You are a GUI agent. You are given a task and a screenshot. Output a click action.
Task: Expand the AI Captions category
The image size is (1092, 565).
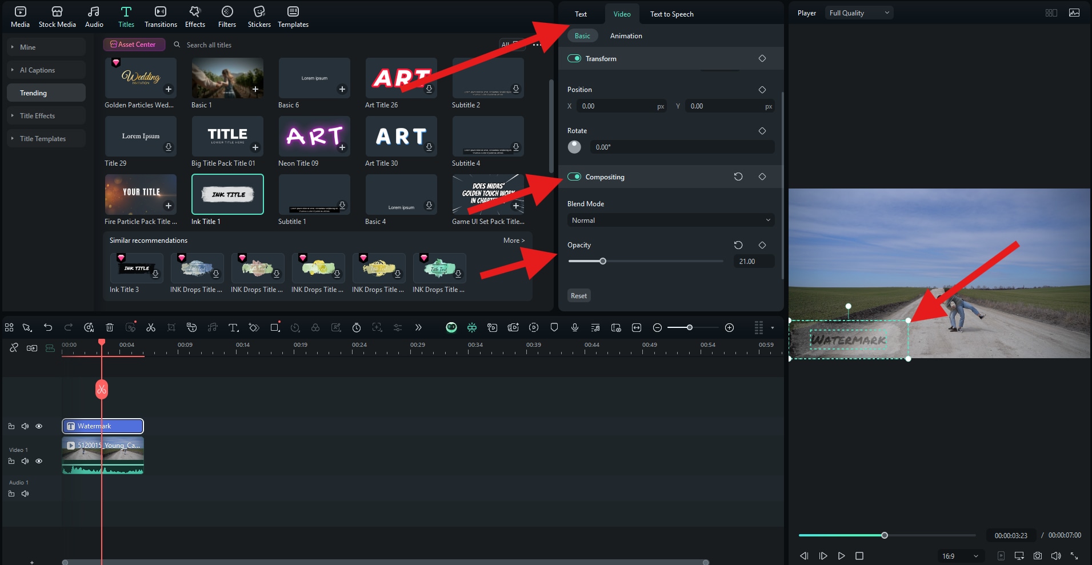point(46,70)
